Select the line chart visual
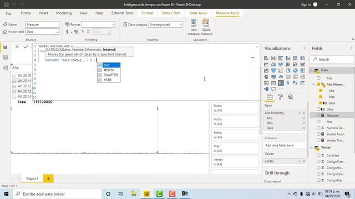The height and width of the screenshot is (199, 355). pos(266,64)
